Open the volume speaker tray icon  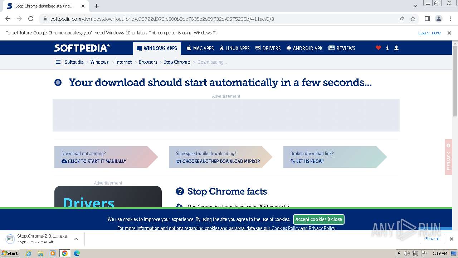407,253
